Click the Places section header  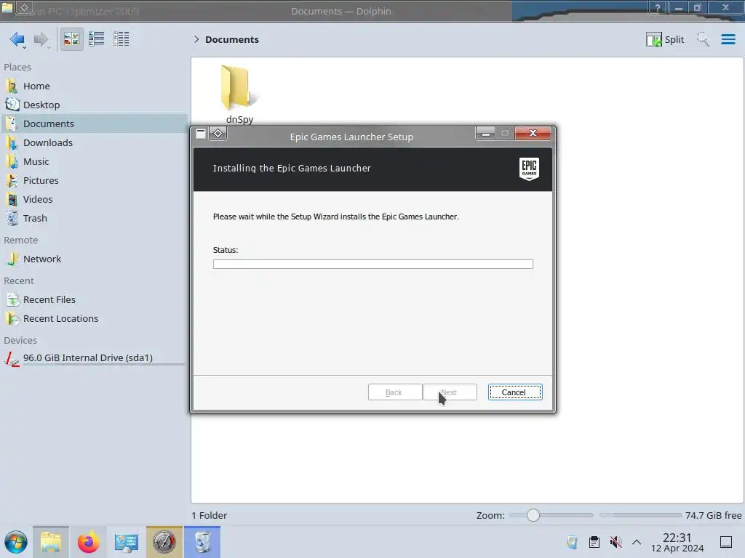pyautogui.click(x=17, y=68)
